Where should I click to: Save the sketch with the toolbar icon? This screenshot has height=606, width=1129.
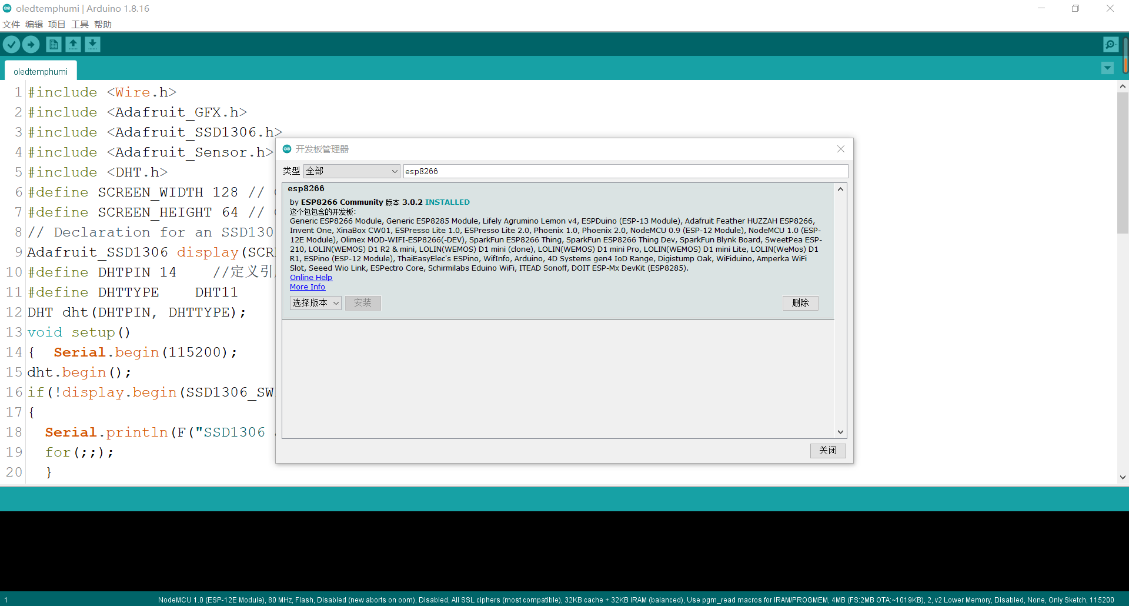coord(92,44)
